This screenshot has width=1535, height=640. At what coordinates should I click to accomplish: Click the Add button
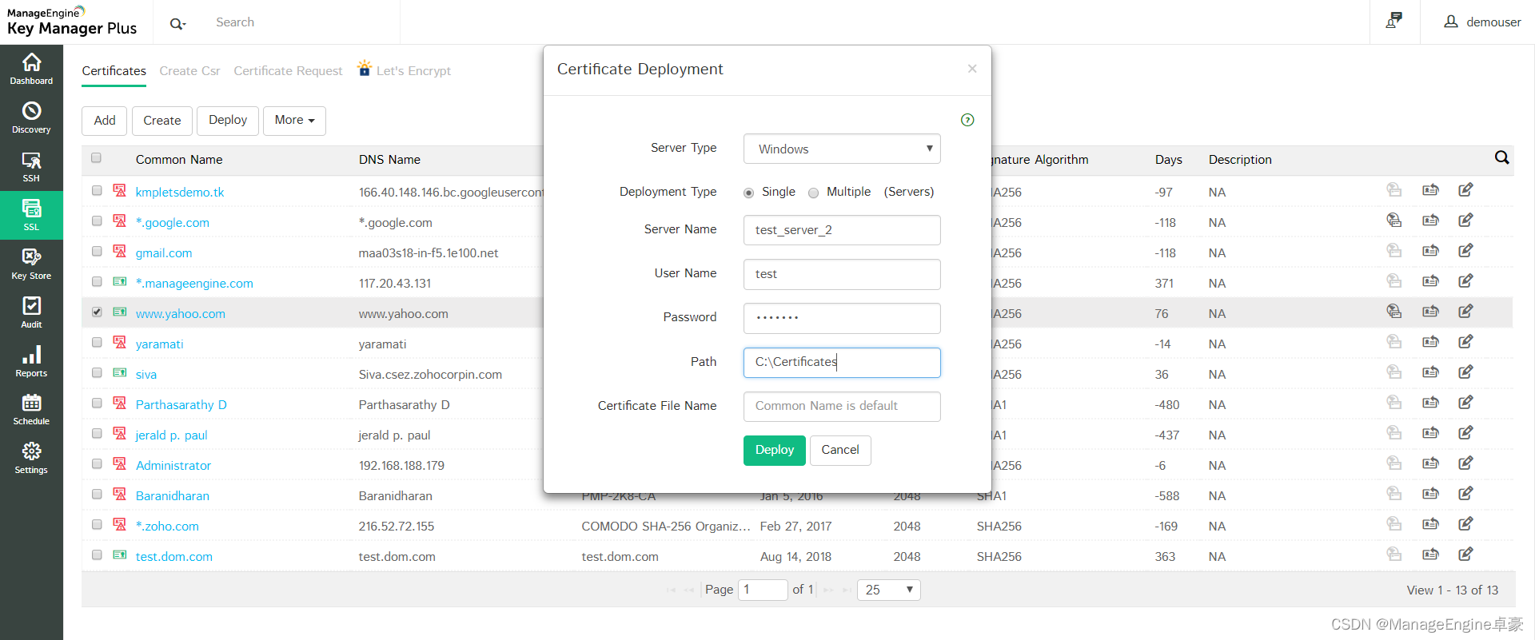click(x=105, y=121)
